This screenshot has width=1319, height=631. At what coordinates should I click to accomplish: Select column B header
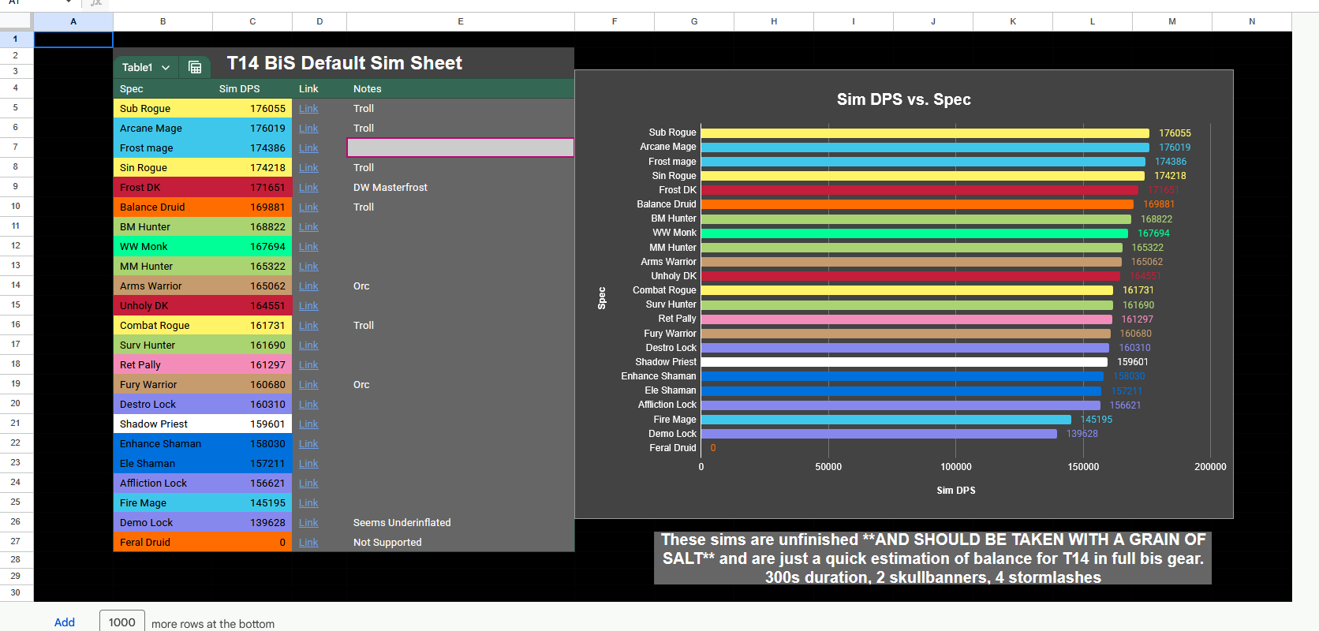tap(163, 21)
